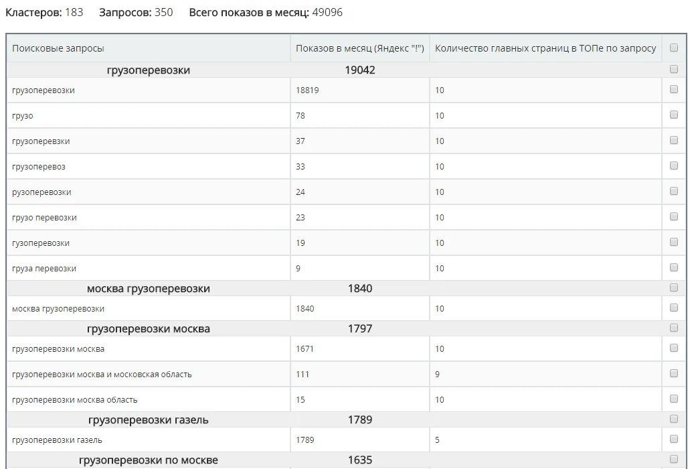This screenshot has height=469, width=690.
Task: Click column header Показов в месяц (Яндекс "!")
Action: [x=359, y=48]
